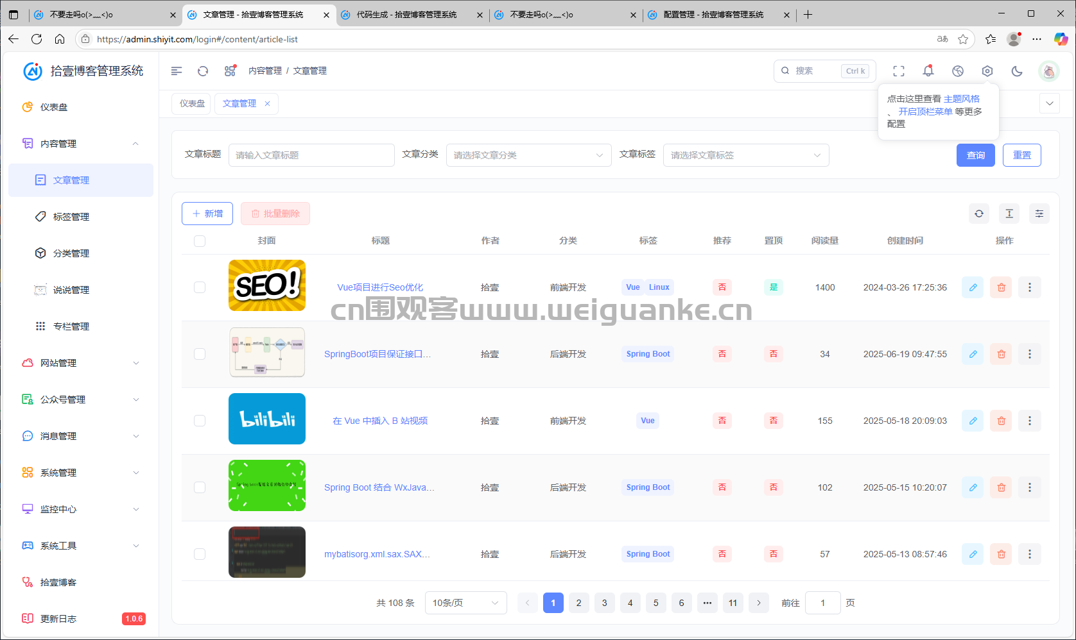The width and height of the screenshot is (1076, 640).
Task: Refresh the article table using refresh icon
Action: click(x=978, y=214)
